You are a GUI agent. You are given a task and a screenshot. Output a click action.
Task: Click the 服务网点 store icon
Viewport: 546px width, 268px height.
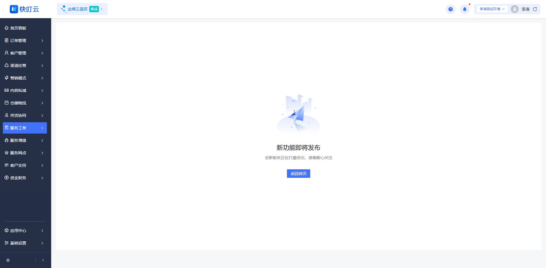(x=7, y=153)
